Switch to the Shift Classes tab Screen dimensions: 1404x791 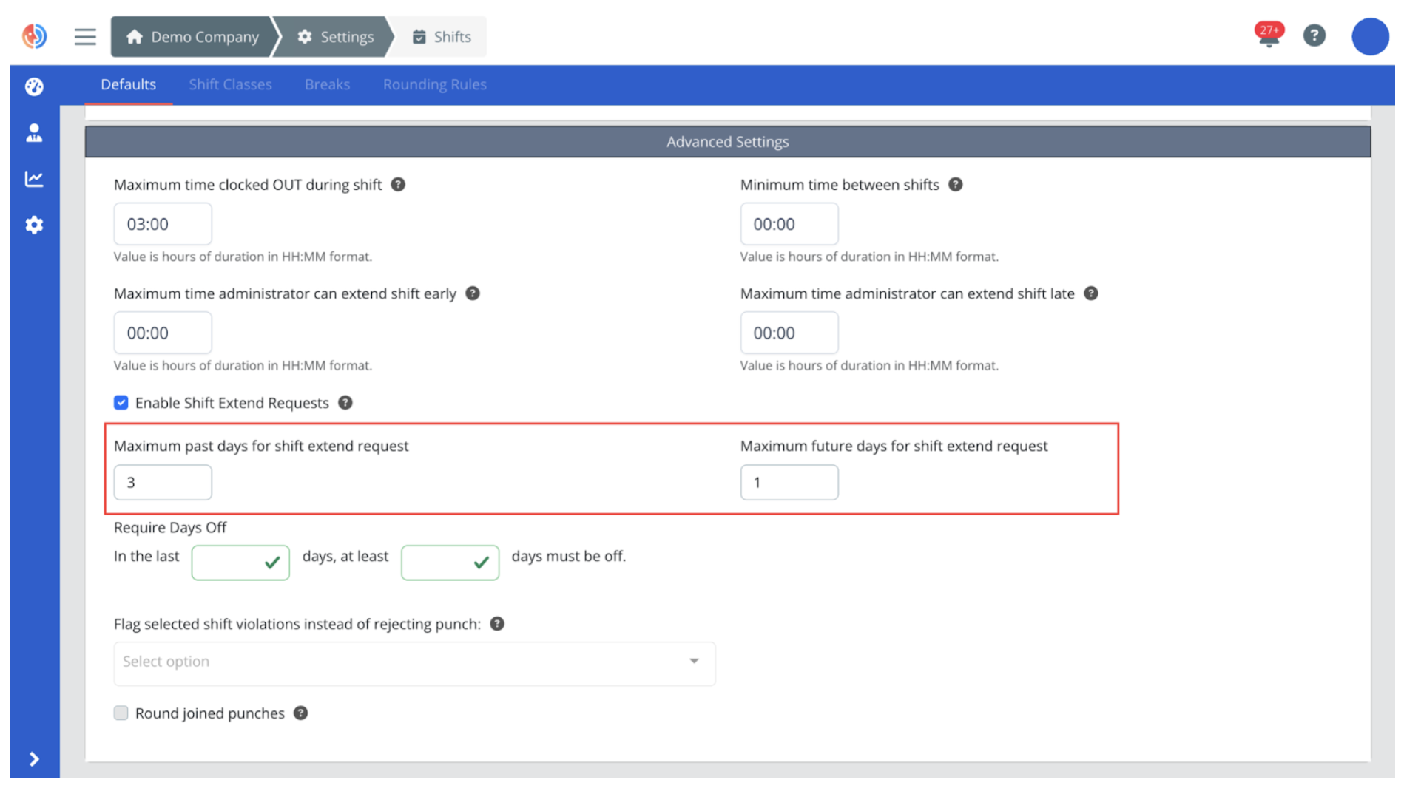[230, 84]
